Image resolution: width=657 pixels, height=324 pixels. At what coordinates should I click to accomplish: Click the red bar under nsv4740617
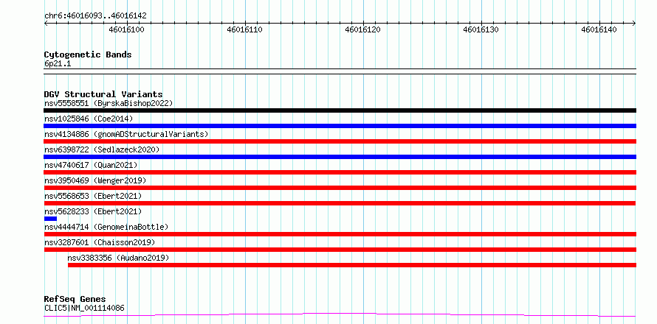(340, 172)
